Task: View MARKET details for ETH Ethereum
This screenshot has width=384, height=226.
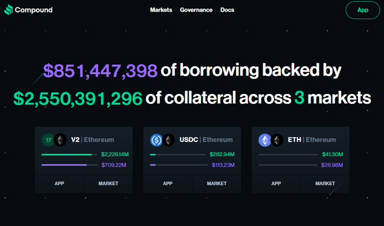Action: tap(325, 184)
